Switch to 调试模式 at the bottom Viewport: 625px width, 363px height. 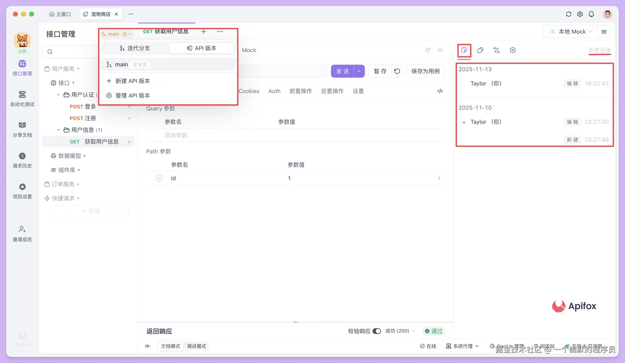pyautogui.click(x=197, y=346)
